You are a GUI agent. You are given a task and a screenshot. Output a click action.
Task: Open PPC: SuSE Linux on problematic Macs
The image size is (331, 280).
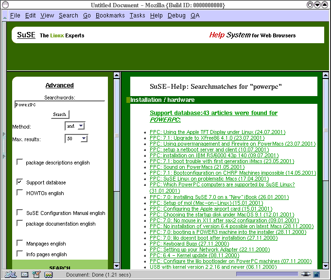click(x=209, y=179)
